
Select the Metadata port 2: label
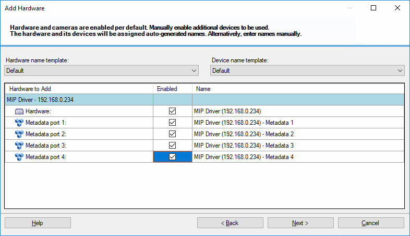(46, 134)
